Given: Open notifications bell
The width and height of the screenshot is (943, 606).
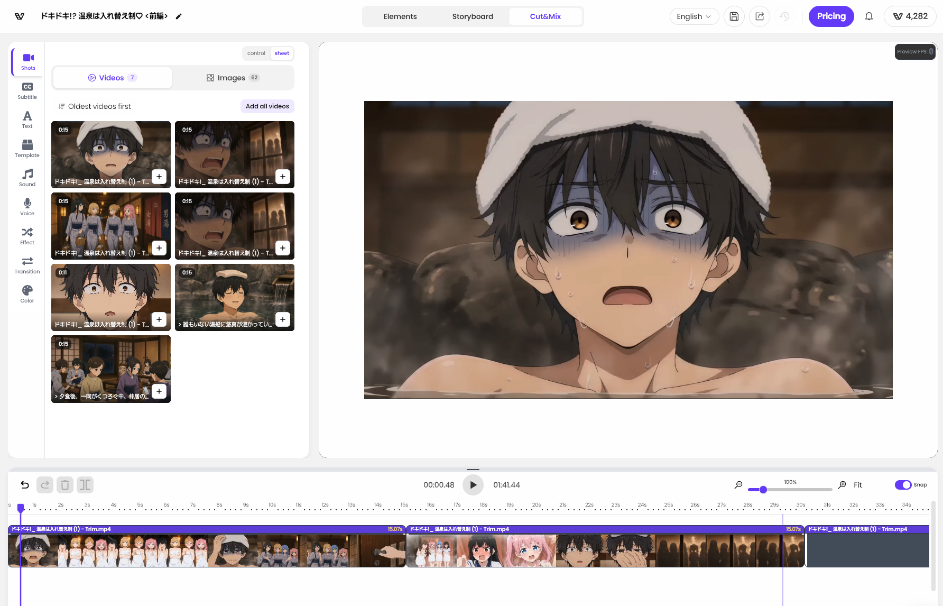Looking at the screenshot, I should point(869,16).
